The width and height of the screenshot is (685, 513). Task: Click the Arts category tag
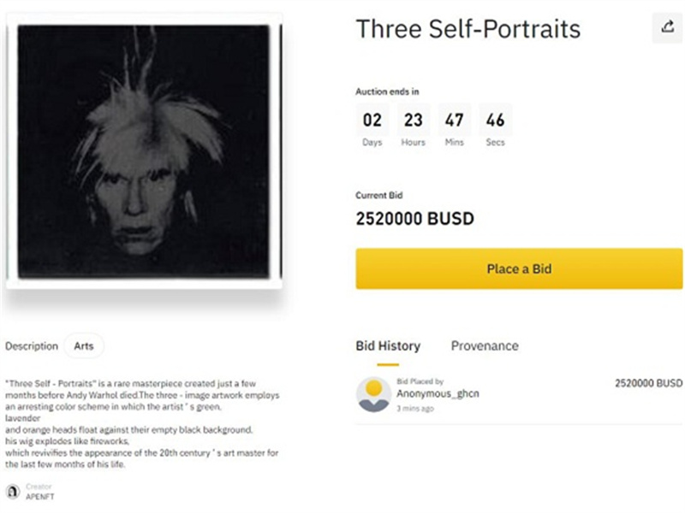click(84, 346)
